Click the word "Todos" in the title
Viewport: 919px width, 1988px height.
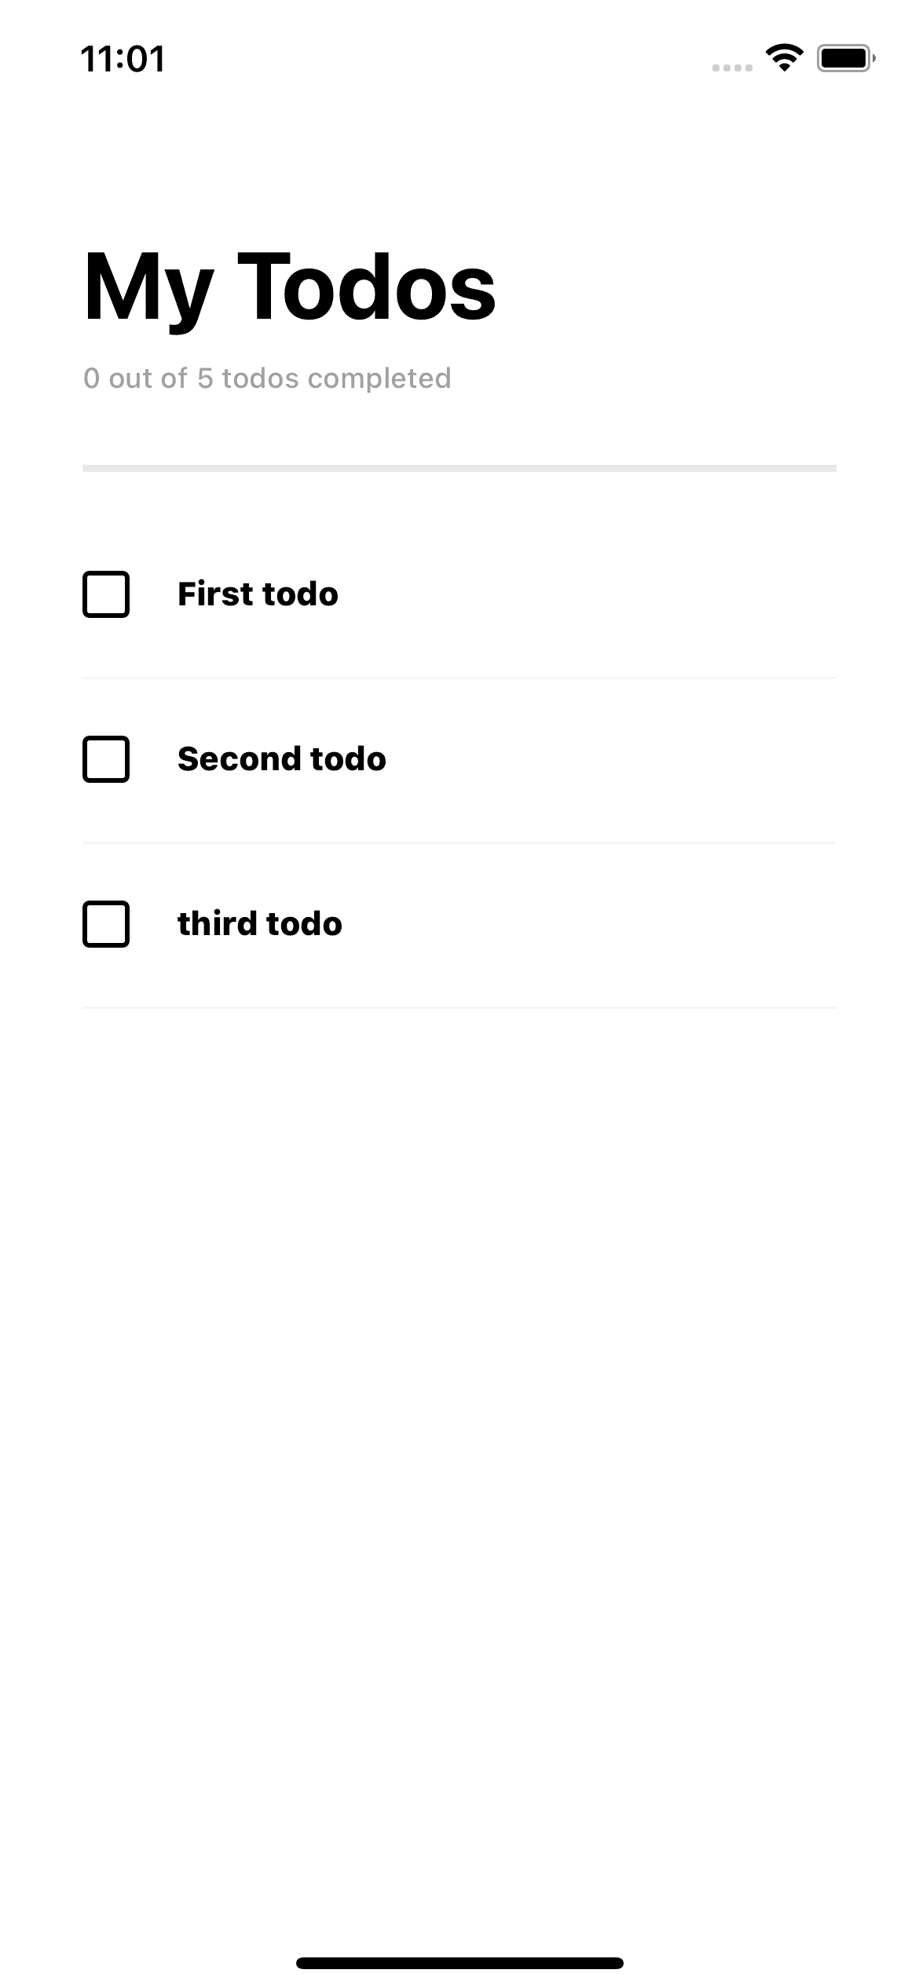tap(367, 286)
